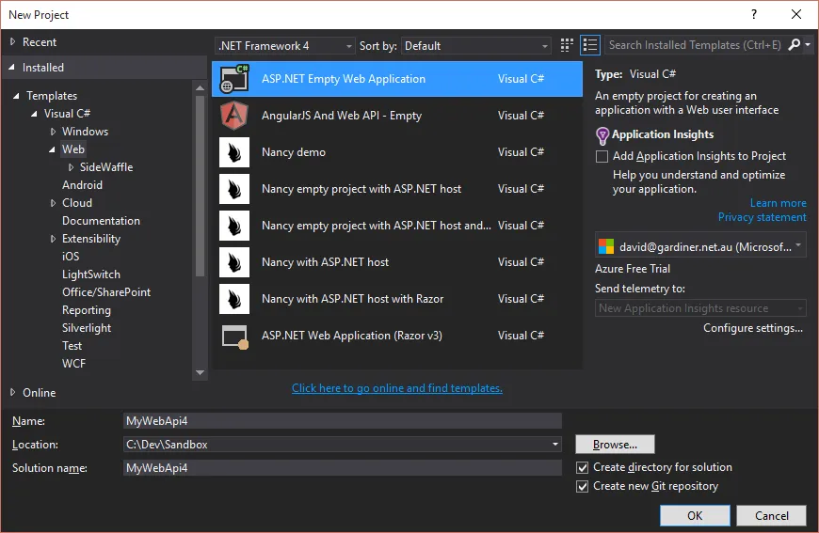The image size is (819, 533).
Task: Expand the Online templates section
Action: pos(39,393)
